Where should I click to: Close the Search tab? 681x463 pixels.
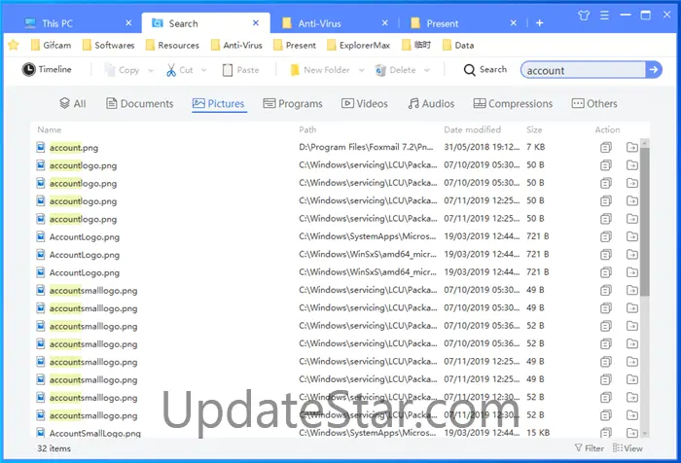click(x=256, y=23)
